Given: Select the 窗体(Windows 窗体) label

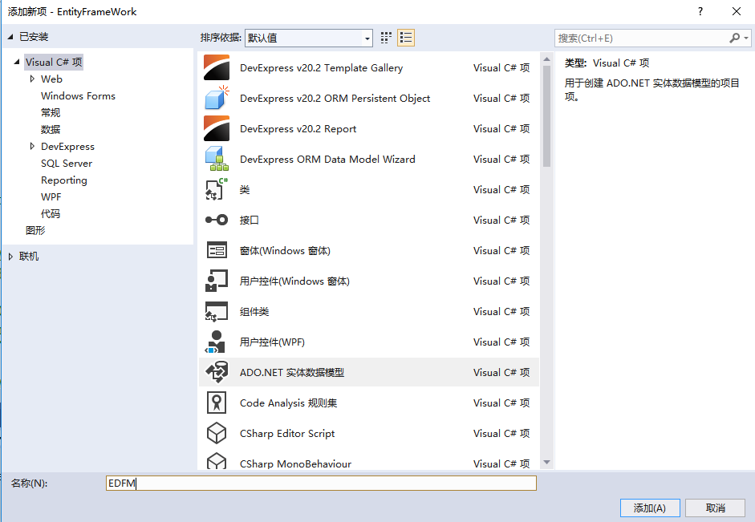Looking at the screenshot, I should coord(285,251).
